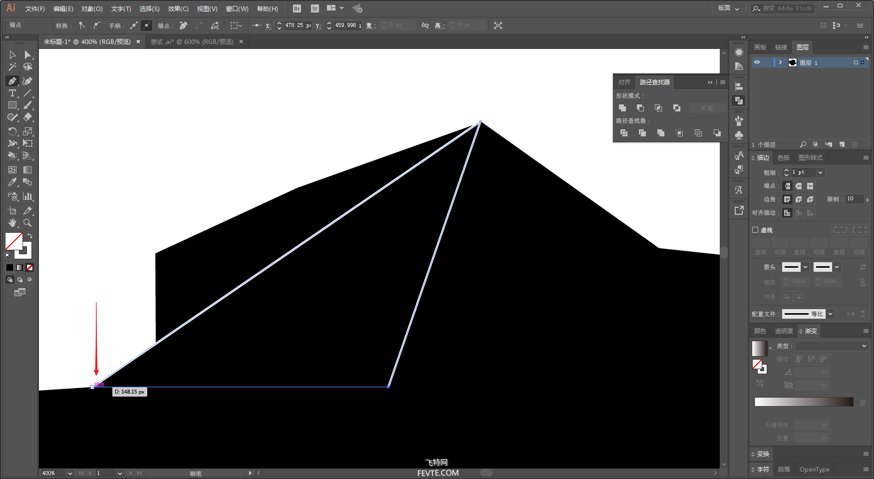Select the Eyedropper tool
The width and height of the screenshot is (874, 479).
(x=12, y=182)
